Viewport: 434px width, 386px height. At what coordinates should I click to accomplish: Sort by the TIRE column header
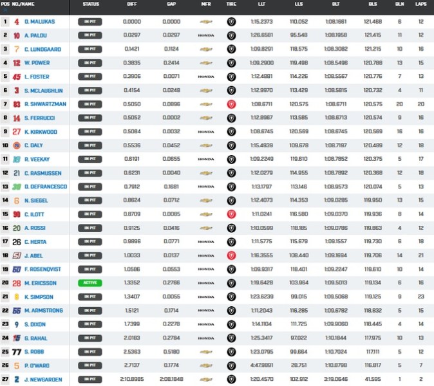tap(231, 4)
